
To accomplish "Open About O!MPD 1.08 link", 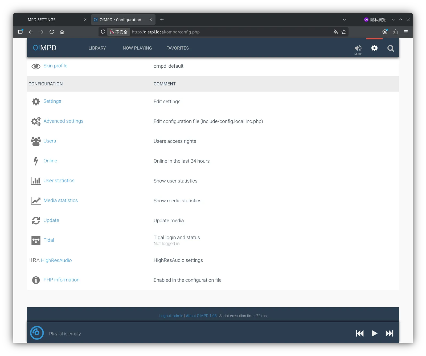I will pyautogui.click(x=201, y=316).
